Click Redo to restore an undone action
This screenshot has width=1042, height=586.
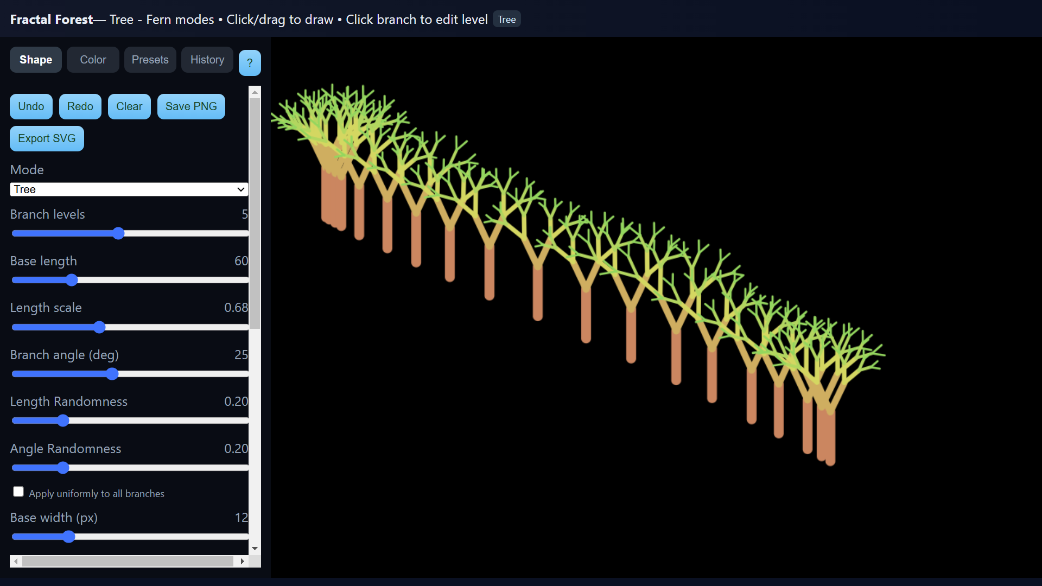coord(80,106)
